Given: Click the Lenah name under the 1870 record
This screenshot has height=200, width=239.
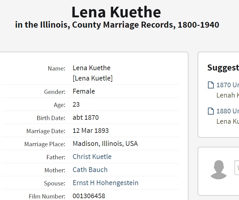Looking at the screenshot, I should 227,95.
